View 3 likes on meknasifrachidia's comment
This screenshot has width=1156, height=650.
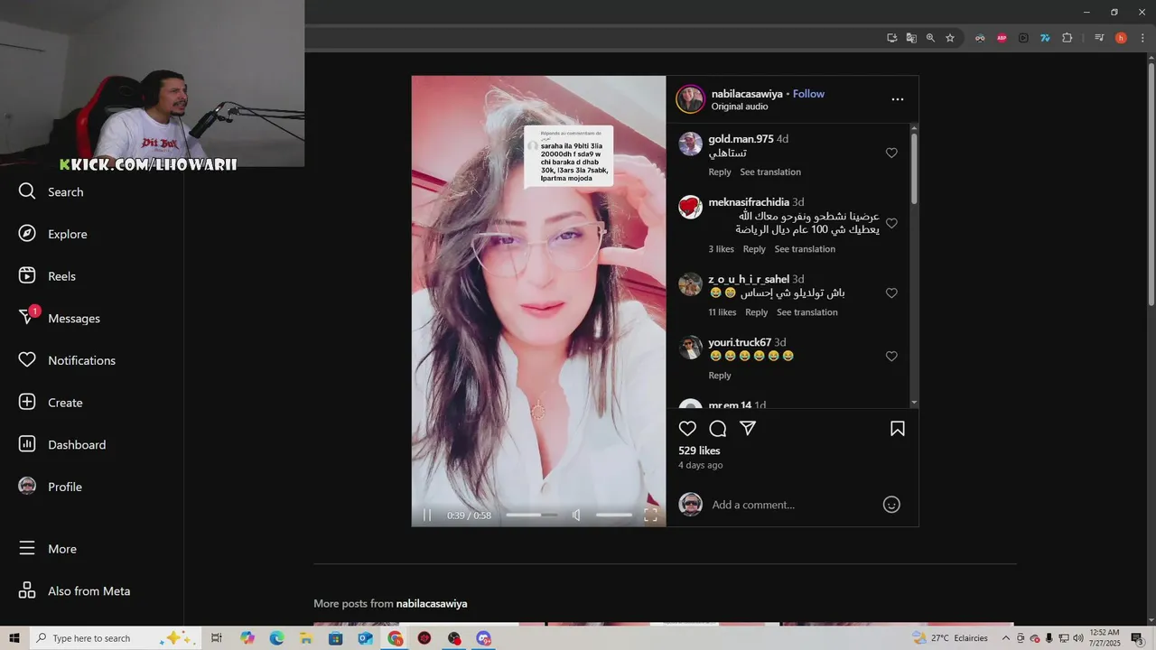coord(722,249)
